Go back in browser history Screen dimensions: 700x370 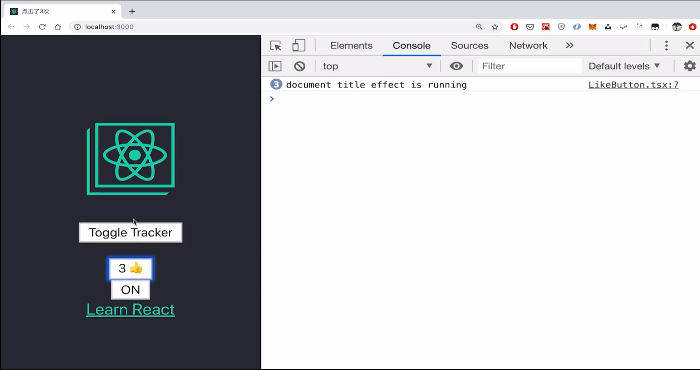[x=11, y=27]
